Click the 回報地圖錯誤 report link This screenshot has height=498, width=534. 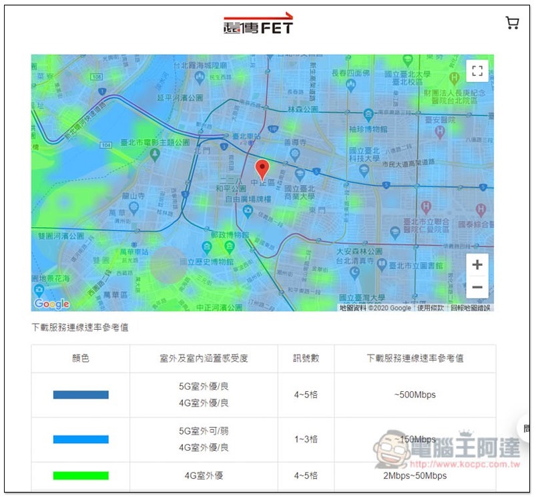tap(471, 308)
